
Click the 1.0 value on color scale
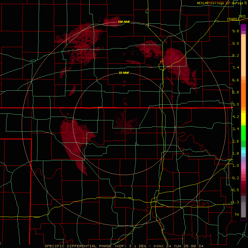click(x=236, y=166)
